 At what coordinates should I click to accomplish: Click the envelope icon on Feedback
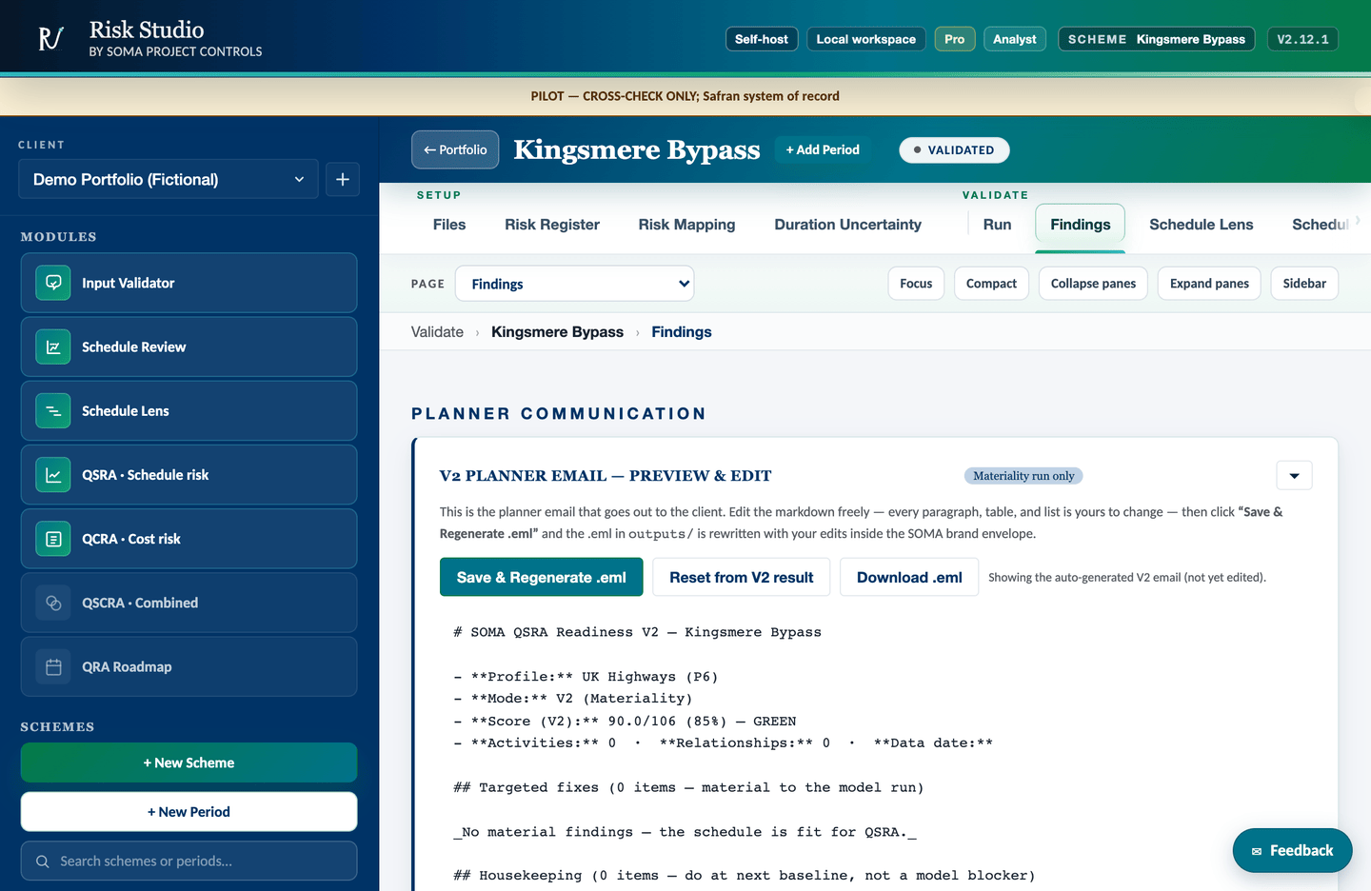coord(1257,851)
